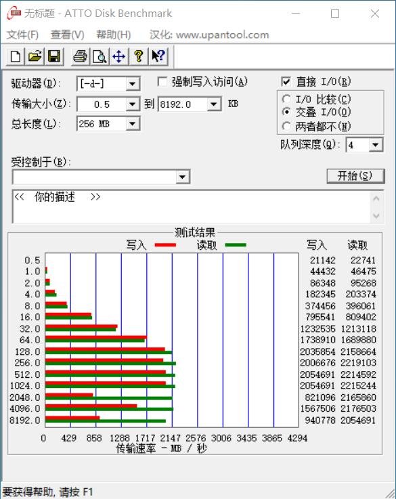The height and width of the screenshot is (499, 396).
Task: Print the benchmark results
Action: pos(80,57)
